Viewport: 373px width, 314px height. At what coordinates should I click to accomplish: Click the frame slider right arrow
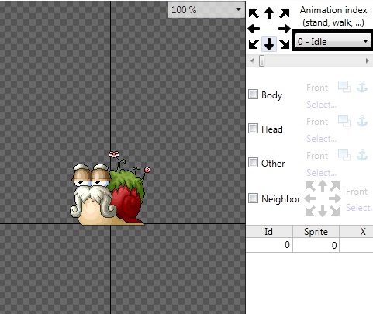367,61
